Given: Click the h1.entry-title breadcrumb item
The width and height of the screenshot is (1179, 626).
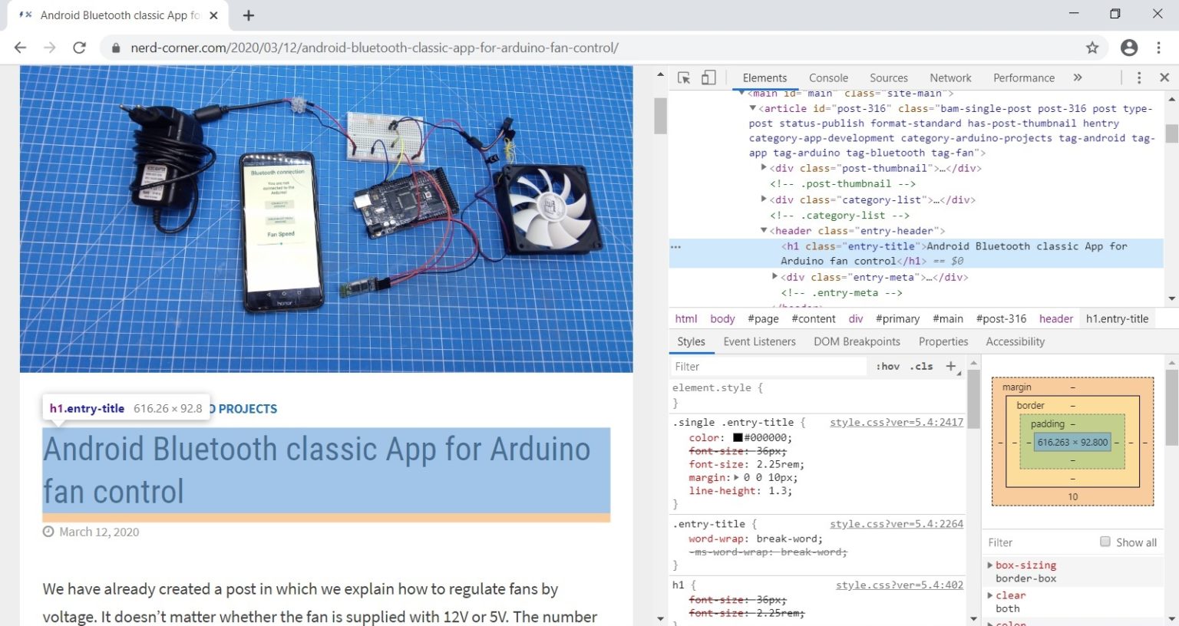Looking at the screenshot, I should point(1118,318).
